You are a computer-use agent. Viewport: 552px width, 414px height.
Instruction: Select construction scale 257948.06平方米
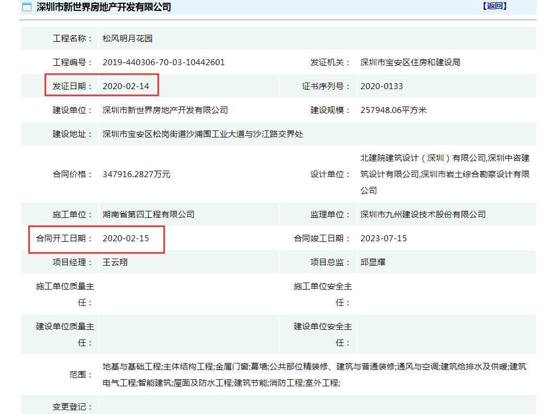pyautogui.click(x=394, y=110)
